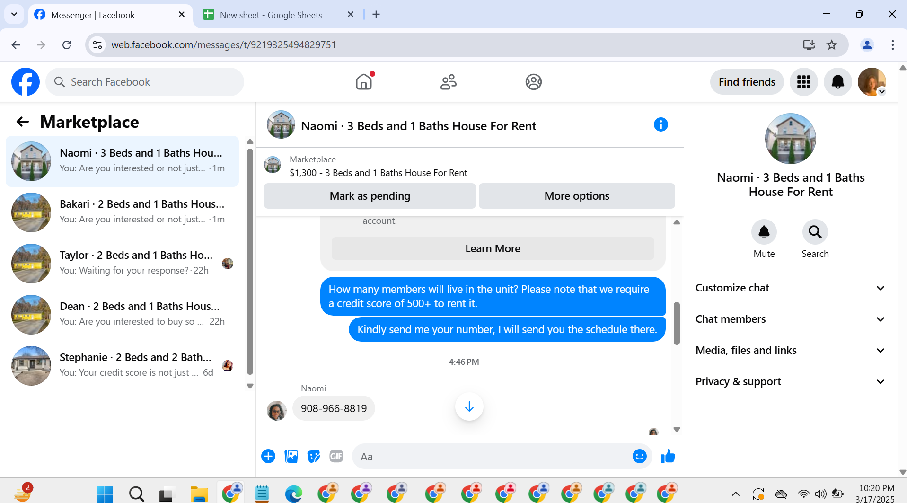Screen dimensions: 907x503
Task: Click Find friends button
Action: pos(747,82)
